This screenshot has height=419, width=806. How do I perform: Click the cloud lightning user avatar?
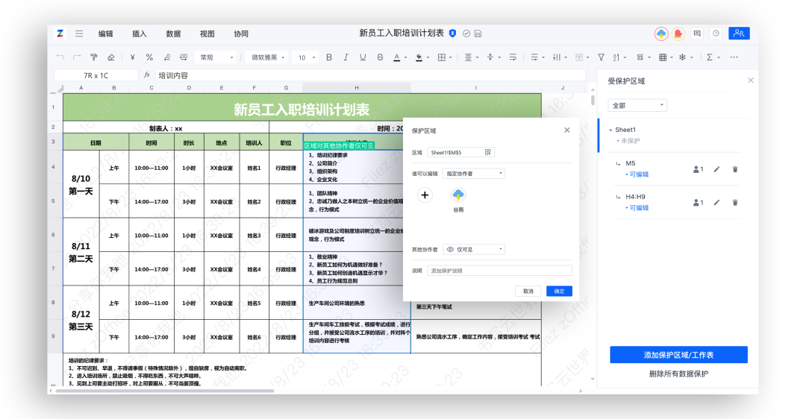click(x=661, y=34)
